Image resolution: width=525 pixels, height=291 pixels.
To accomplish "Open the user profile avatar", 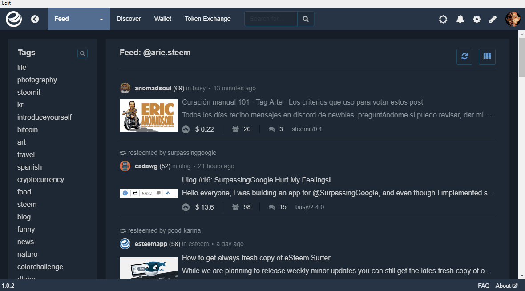I will tap(513, 19).
